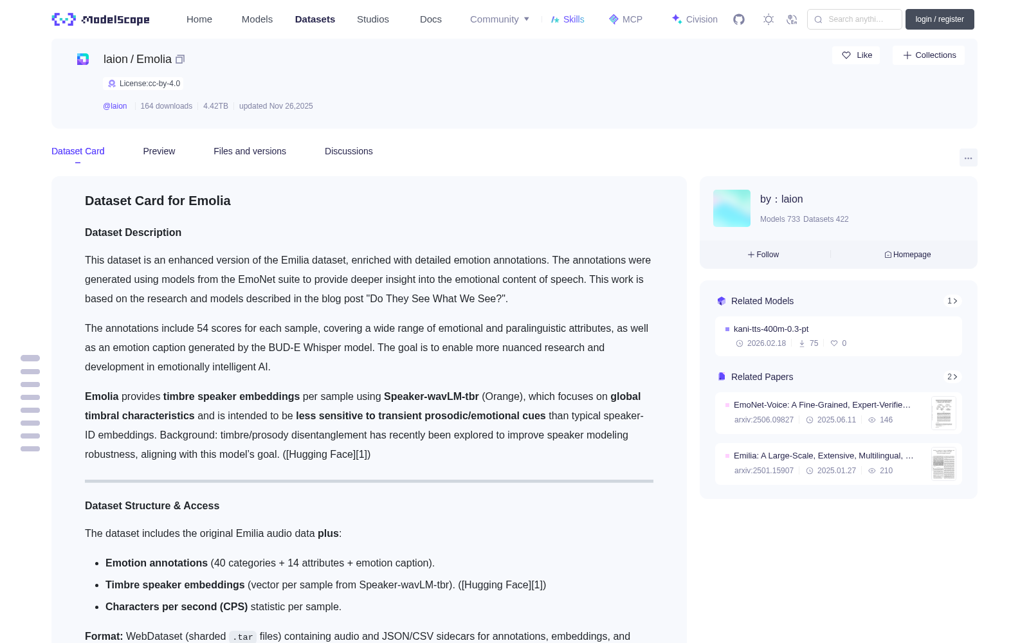This screenshot has height=643, width=1029.
Task: Open EmoNet-Voice paper thumbnail
Action: (x=943, y=413)
